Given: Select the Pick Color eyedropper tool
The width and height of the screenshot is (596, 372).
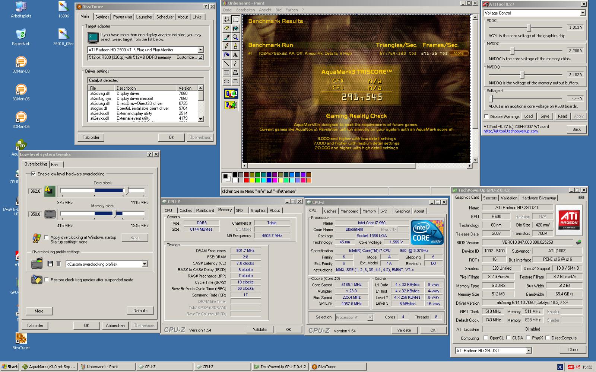Looking at the screenshot, I should tap(226, 37).
